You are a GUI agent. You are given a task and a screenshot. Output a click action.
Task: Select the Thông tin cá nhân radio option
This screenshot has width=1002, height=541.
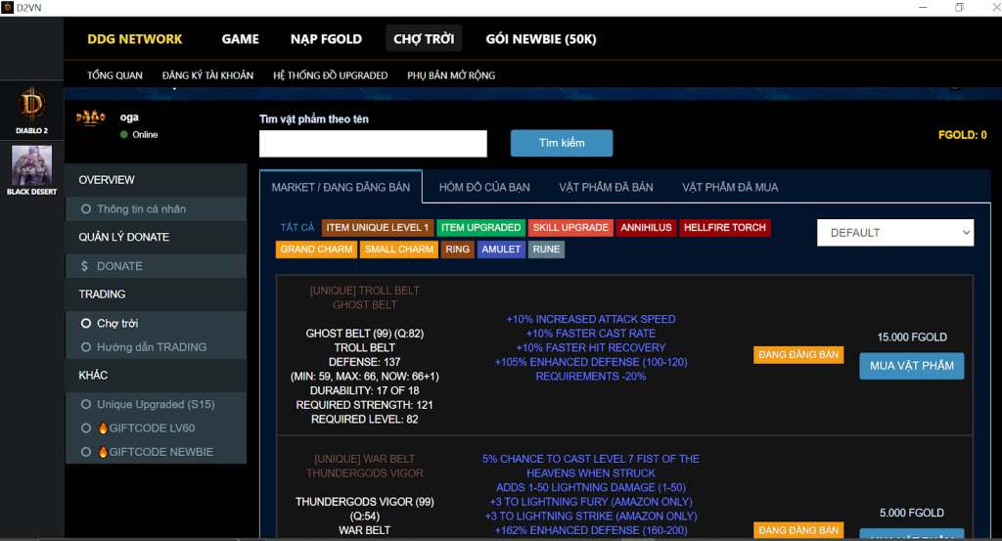(86, 208)
